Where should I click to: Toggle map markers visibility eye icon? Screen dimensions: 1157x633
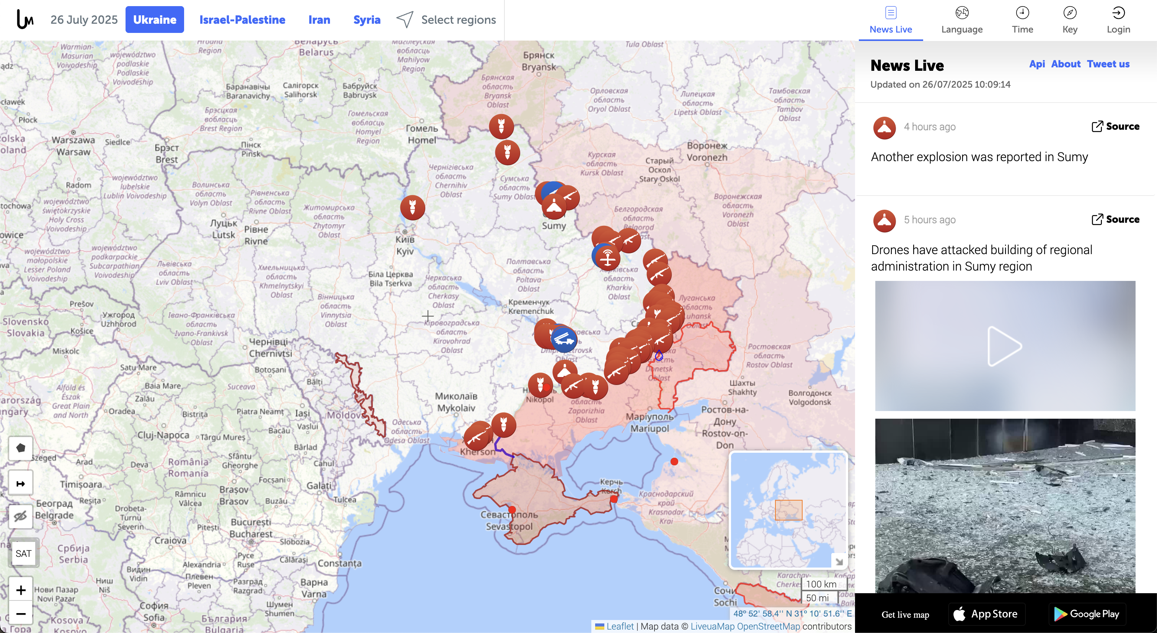tap(21, 516)
